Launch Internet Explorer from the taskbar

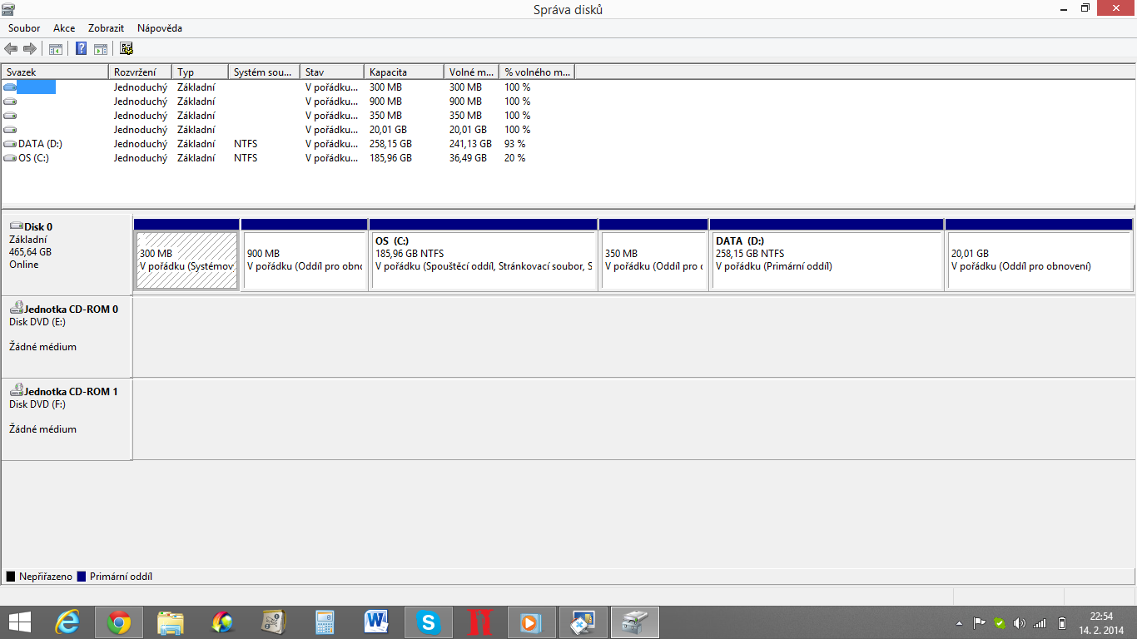point(67,622)
